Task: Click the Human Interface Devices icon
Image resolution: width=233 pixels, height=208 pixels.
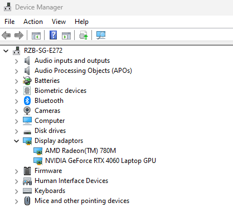Action: click(x=27, y=181)
